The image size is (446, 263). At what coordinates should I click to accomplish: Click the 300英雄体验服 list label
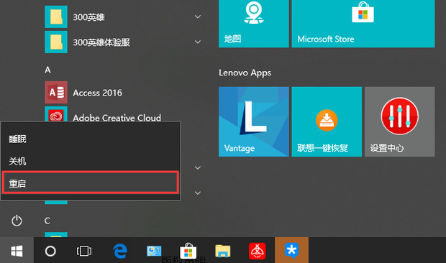pyautogui.click(x=101, y=42)
